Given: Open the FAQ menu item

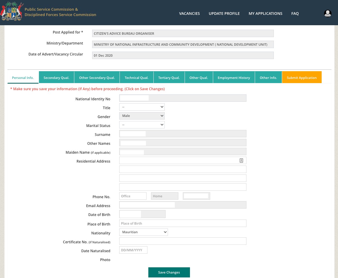Looking at the screenshot, I should (295, 13).
